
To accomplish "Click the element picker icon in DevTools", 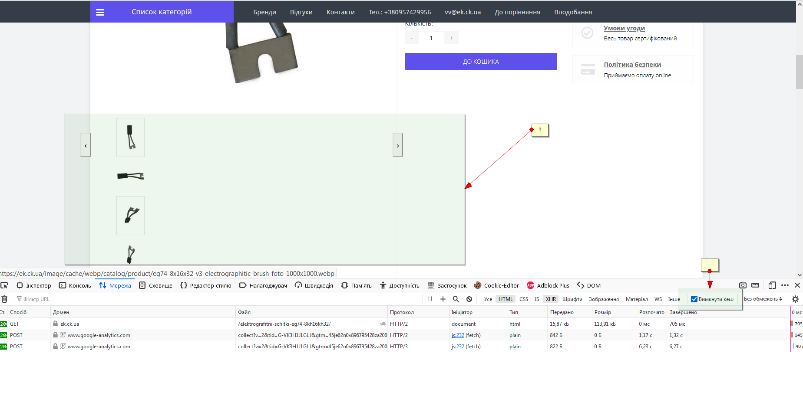I will [x=4, y=285].
